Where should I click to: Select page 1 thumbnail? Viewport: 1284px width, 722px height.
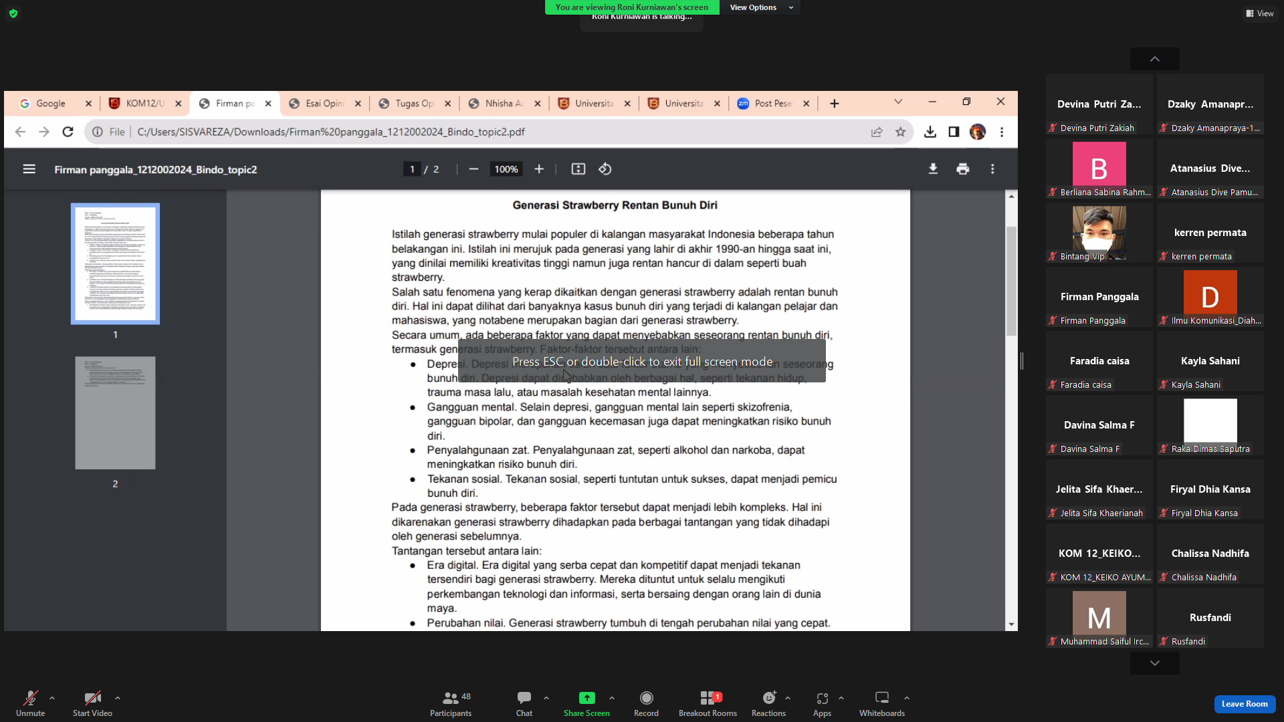115,263
